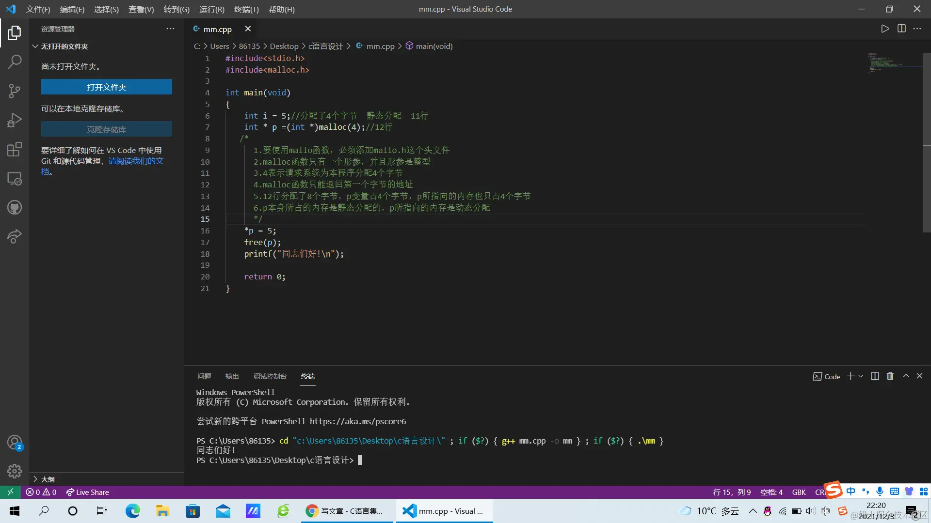The width and height of the screenshot is (931, 523).
Task: Click the 打开文件夹 button
Action: coord(106,87)
